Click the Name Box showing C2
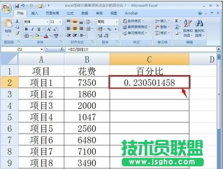 point(20,49)
